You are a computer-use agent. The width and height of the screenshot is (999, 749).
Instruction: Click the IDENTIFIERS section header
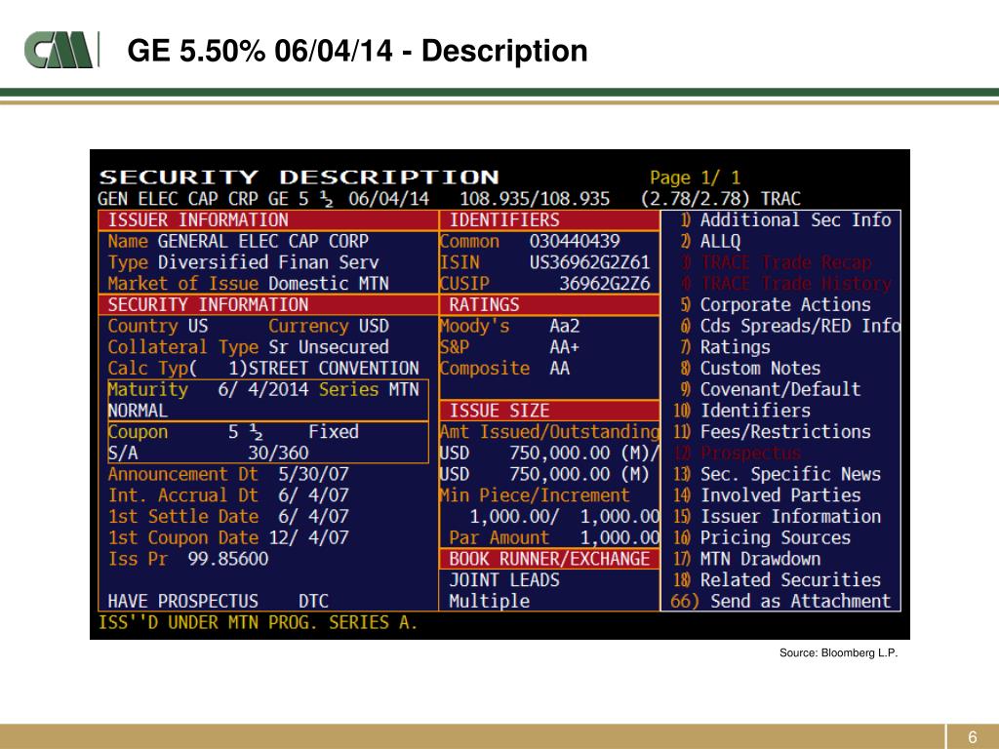pyautogui.click(x=550, y=219)
